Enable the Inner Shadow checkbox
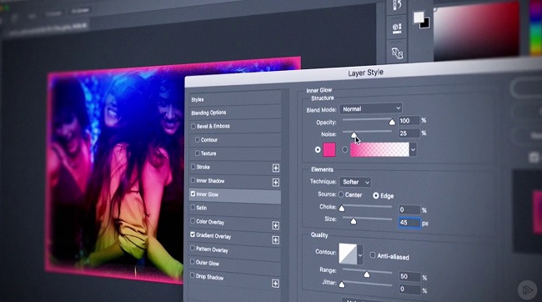The image size is (542, 302). tap(193, 180)
